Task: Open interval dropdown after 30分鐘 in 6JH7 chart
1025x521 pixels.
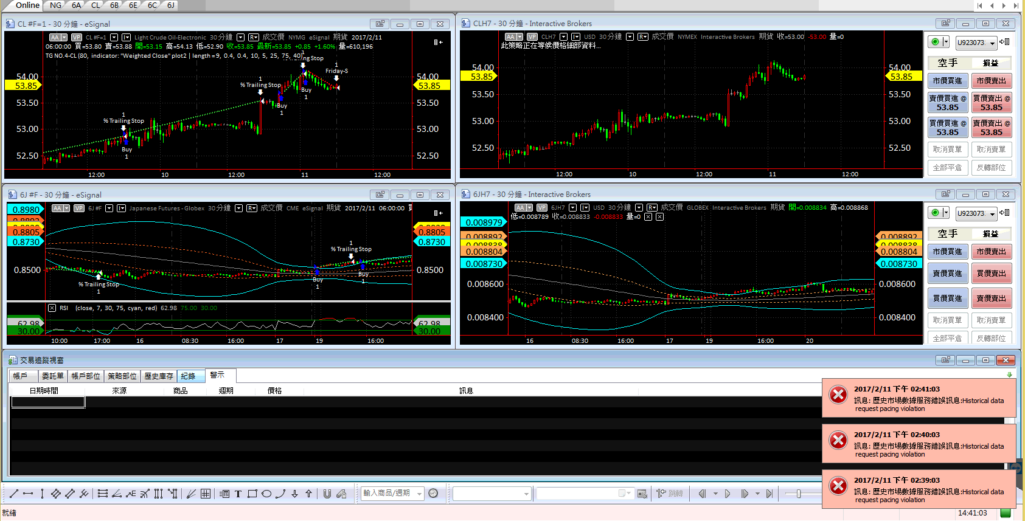Action: [639, 207]
